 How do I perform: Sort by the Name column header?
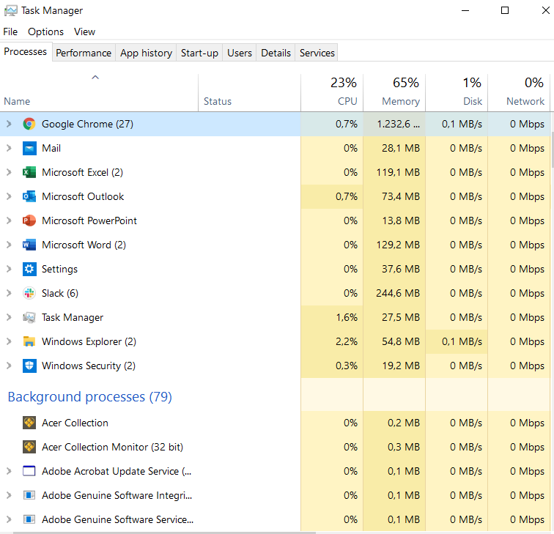pyautogui.click(x=99, y=92)
